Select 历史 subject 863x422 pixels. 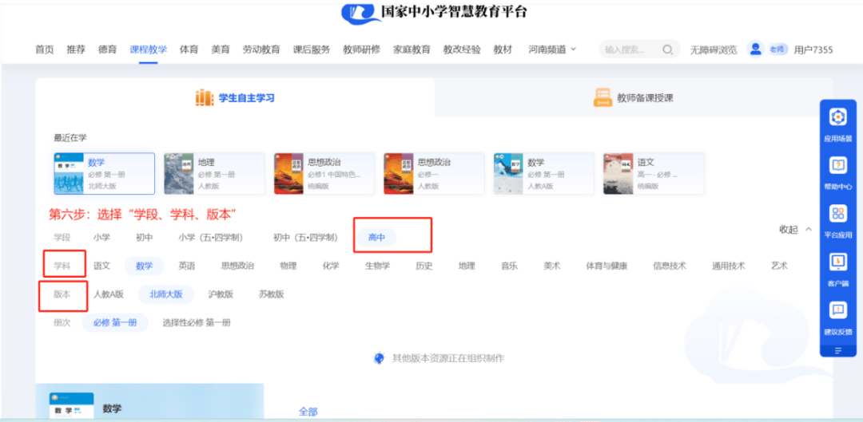(424, 266)
